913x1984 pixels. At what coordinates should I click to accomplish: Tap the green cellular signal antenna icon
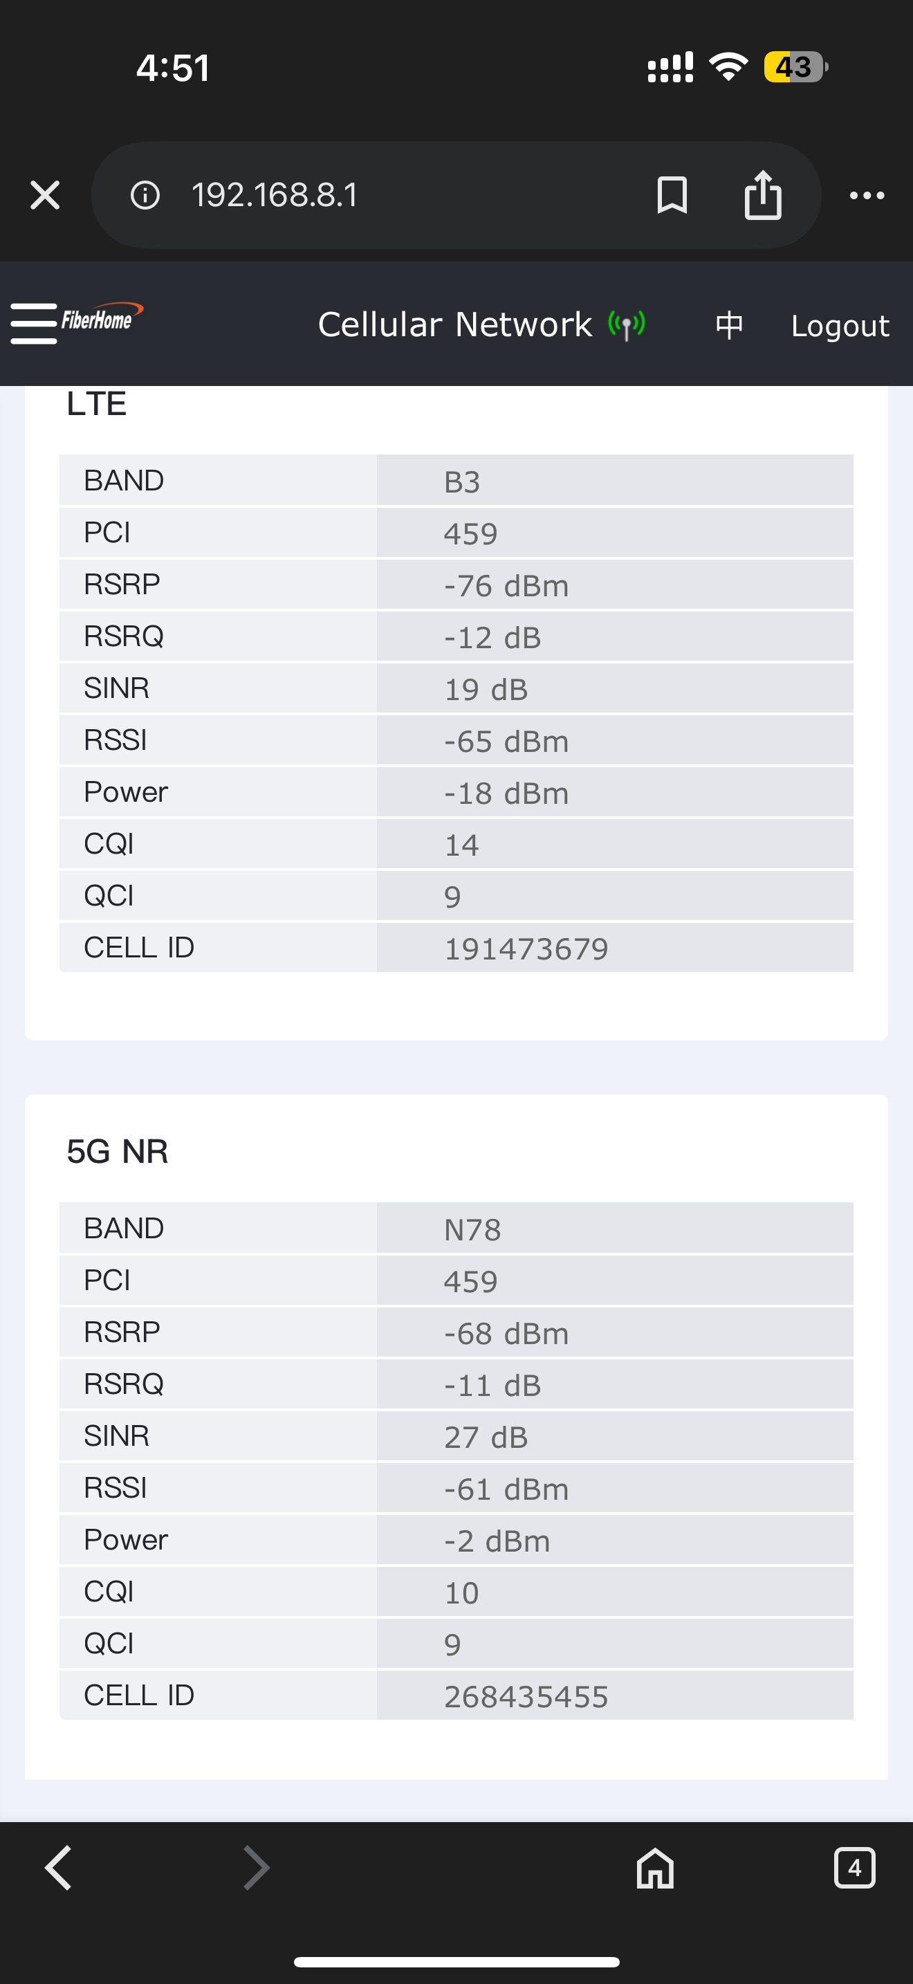point(627,325)
